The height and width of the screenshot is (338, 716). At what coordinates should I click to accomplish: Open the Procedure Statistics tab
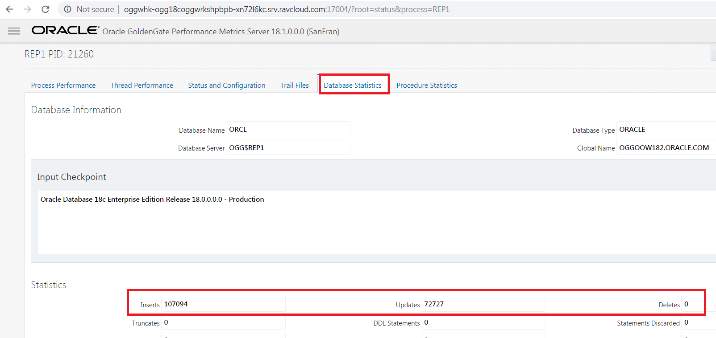point(427,85)
